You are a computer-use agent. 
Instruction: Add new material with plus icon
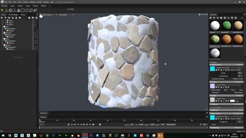point(211,18)
